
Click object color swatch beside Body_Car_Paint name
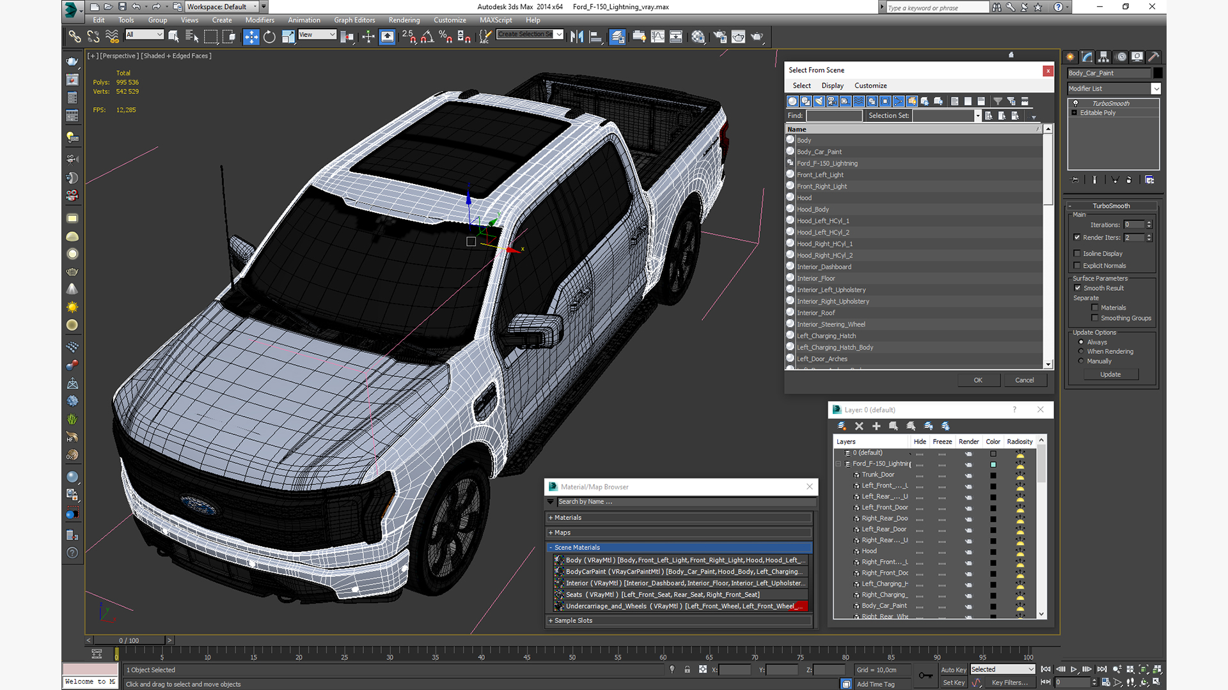click(x=1158, y=73)
